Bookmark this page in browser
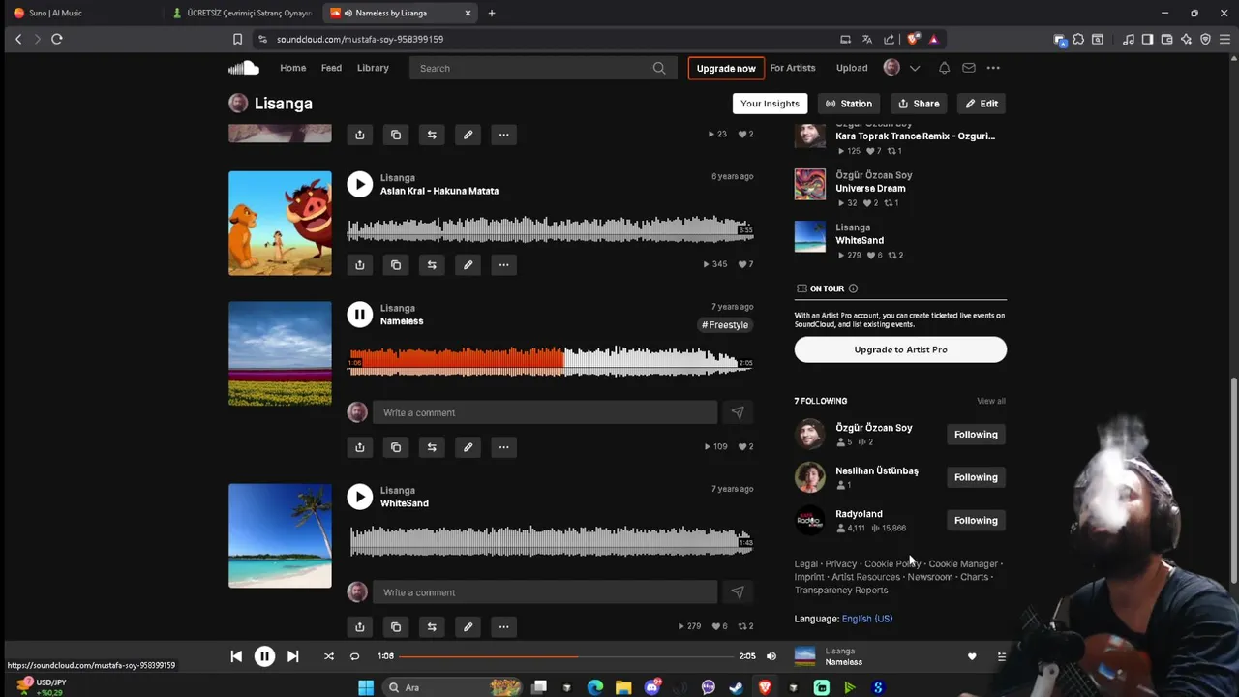The width and height of the screenshot is (1239, 697). click(237, 39)
